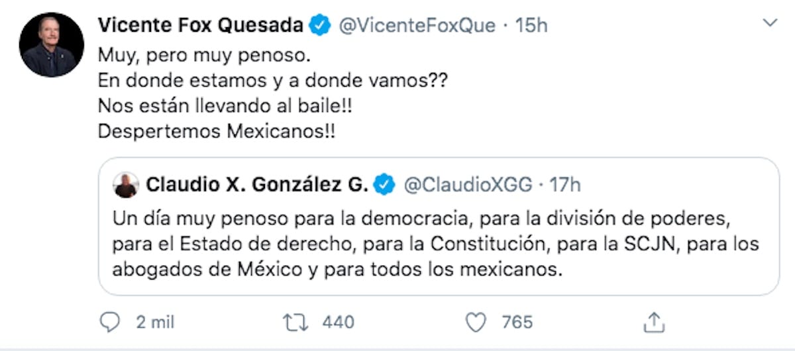Open Vicente Fox's profile picture
Image resolution: width=795 pixels, height=351 pixels.
(x=52, y=44)
